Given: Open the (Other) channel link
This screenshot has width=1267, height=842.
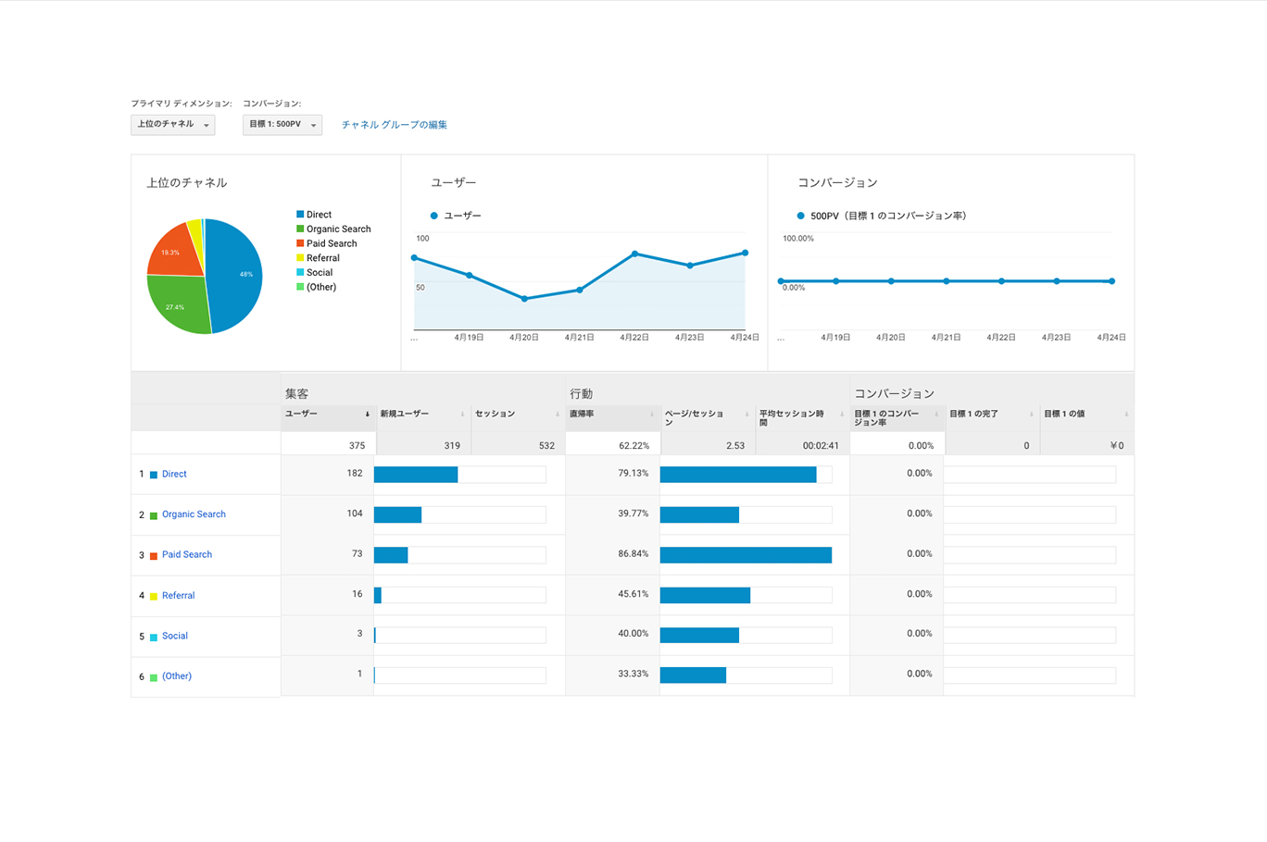Looking at the screenshot, I should pyautogui.click(x=177, y=676).
